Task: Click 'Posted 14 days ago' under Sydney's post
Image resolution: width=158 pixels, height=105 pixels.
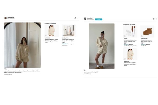Action: click(x=8, y=74)
